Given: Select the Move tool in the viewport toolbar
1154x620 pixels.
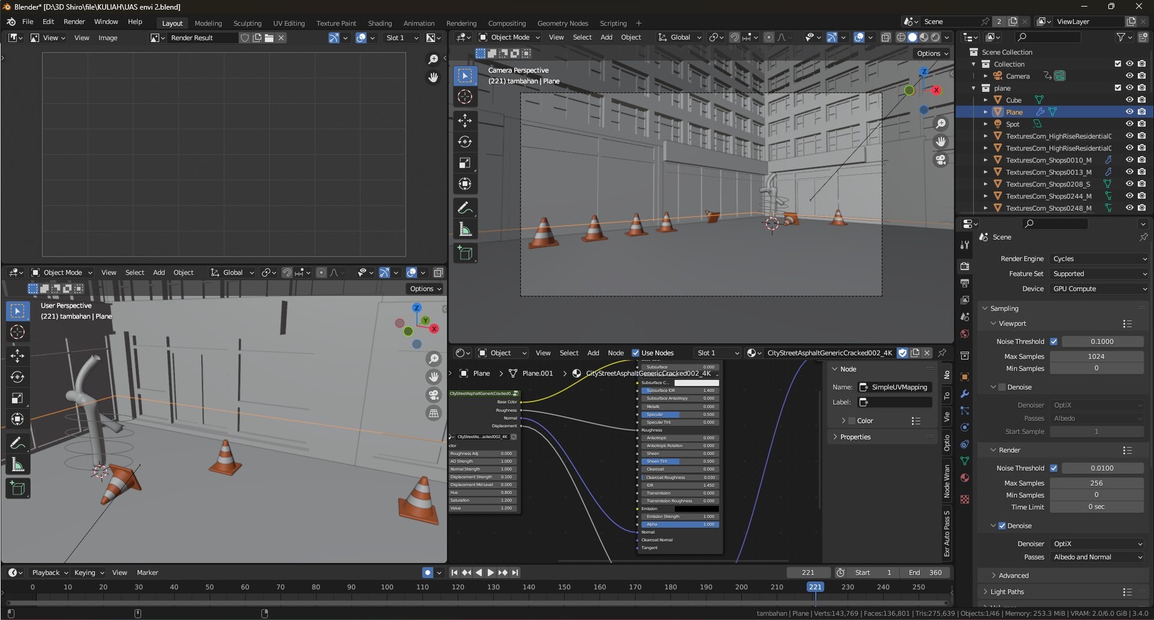Looking at the screenshot, I should pyautogui.click(x=465, y=120).
